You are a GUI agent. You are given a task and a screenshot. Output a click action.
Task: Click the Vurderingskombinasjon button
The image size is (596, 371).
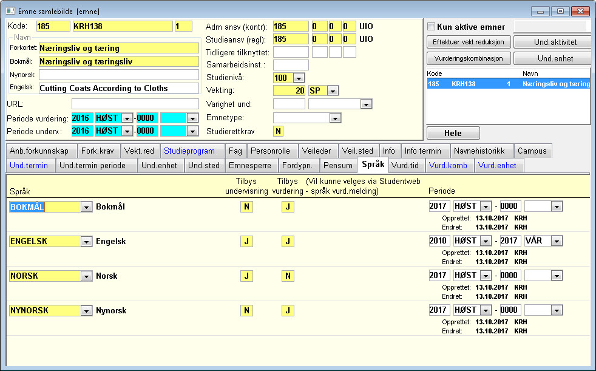[x=469, y=58]
